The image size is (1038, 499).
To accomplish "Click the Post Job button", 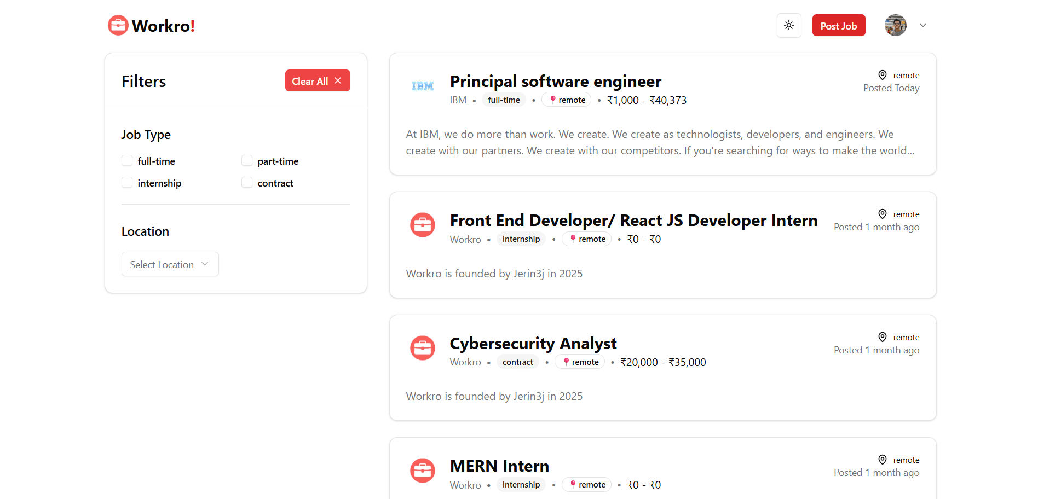I will click(x=838, y=26).
